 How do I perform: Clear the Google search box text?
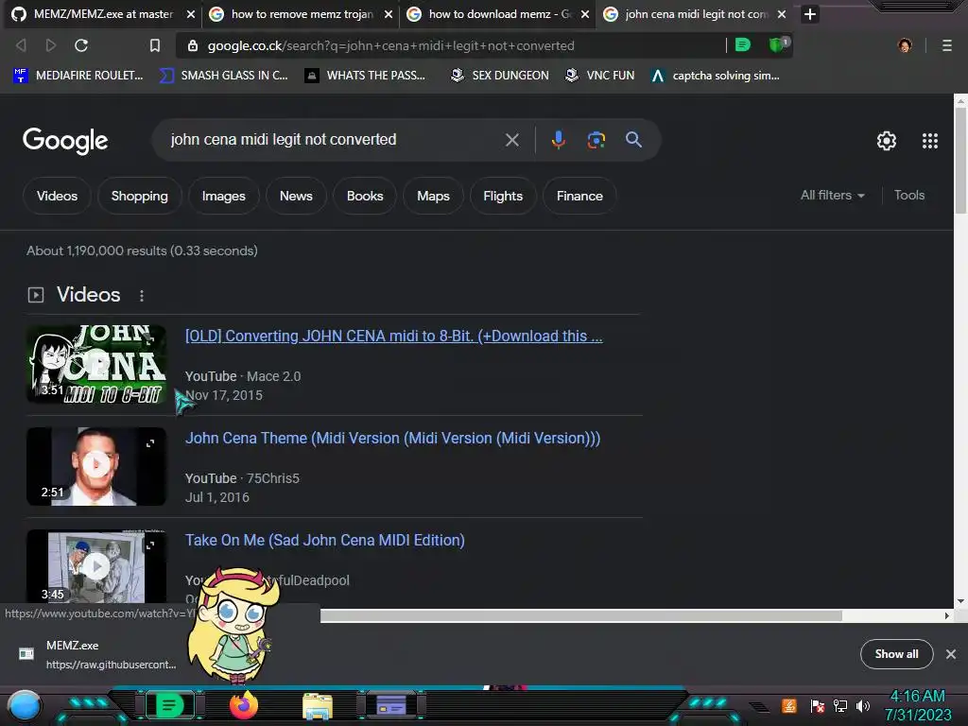(511, 140)
